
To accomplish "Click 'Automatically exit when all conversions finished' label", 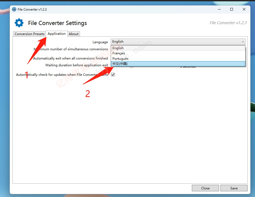I will click(70, 58).
